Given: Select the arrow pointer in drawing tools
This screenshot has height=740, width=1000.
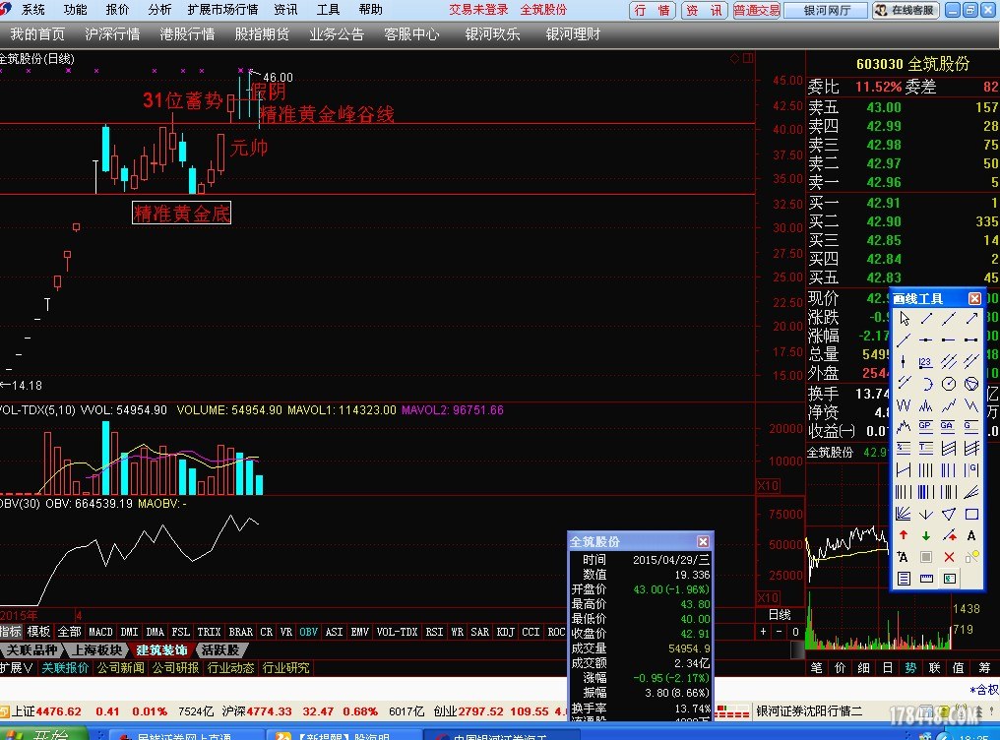Looking at the screenshot, I should (x=904, y=318).
